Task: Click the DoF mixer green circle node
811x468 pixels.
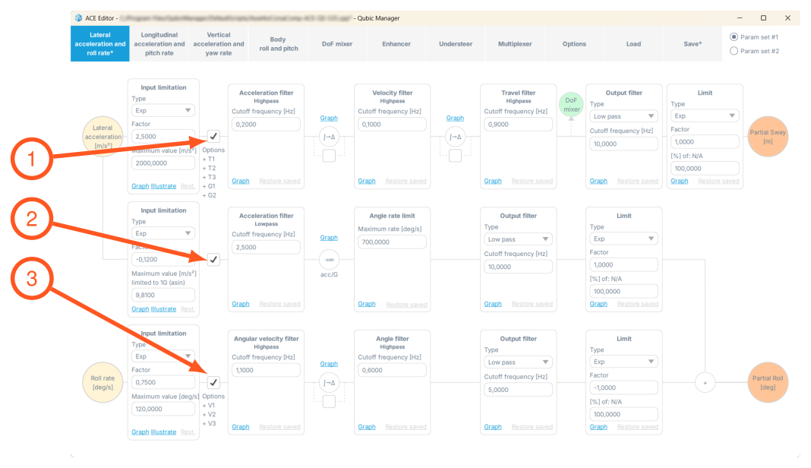Action: click(x=571, y=104)
